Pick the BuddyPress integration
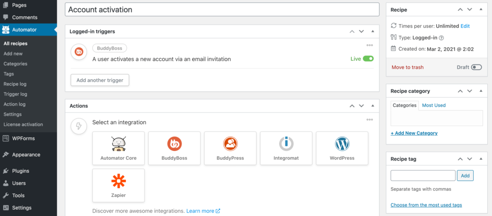The width and height of the screenshot is (492, 216). tap(230, 148)
